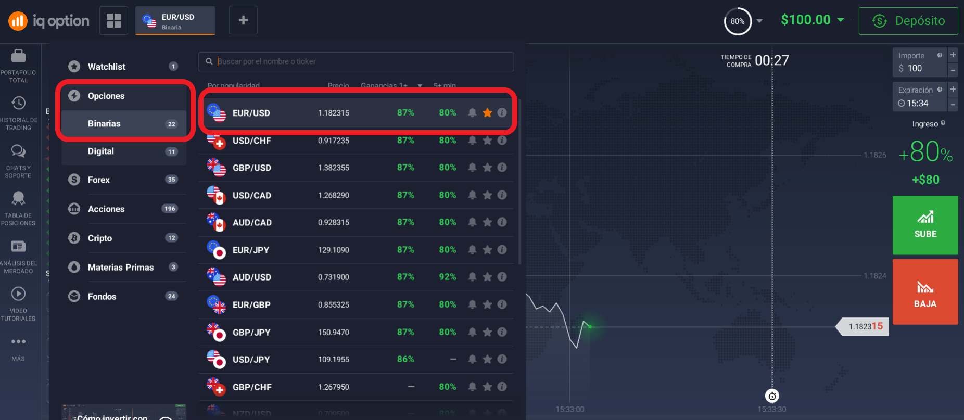Click the green Depósito button

[x=908, y=21]
